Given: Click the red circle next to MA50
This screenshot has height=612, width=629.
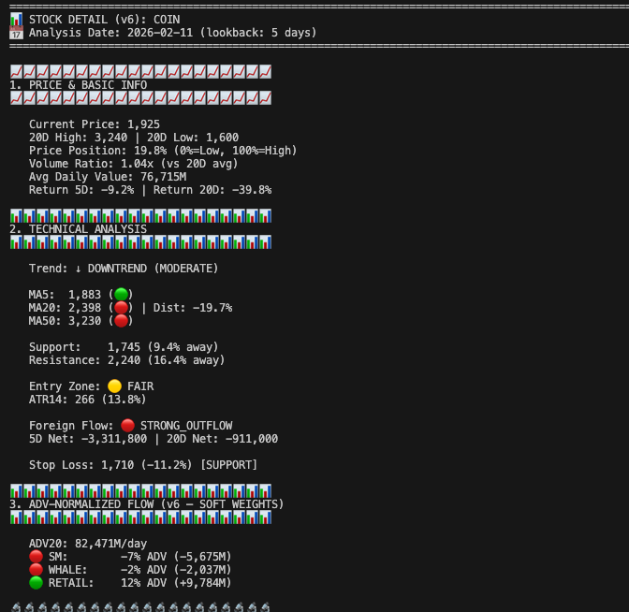Looking at the screenshot, I should click(x=120, y=320).
